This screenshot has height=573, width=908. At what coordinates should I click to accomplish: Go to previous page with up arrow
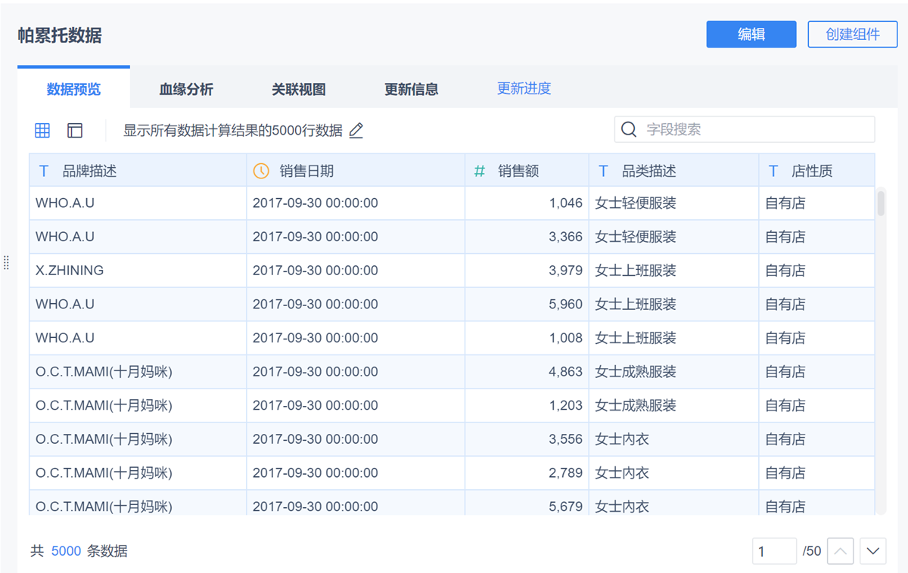[x=841, y=551]
